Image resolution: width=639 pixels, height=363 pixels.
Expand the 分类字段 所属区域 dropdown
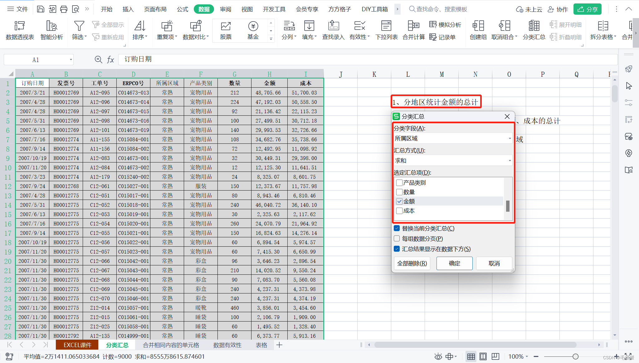(x=510, y=138)
